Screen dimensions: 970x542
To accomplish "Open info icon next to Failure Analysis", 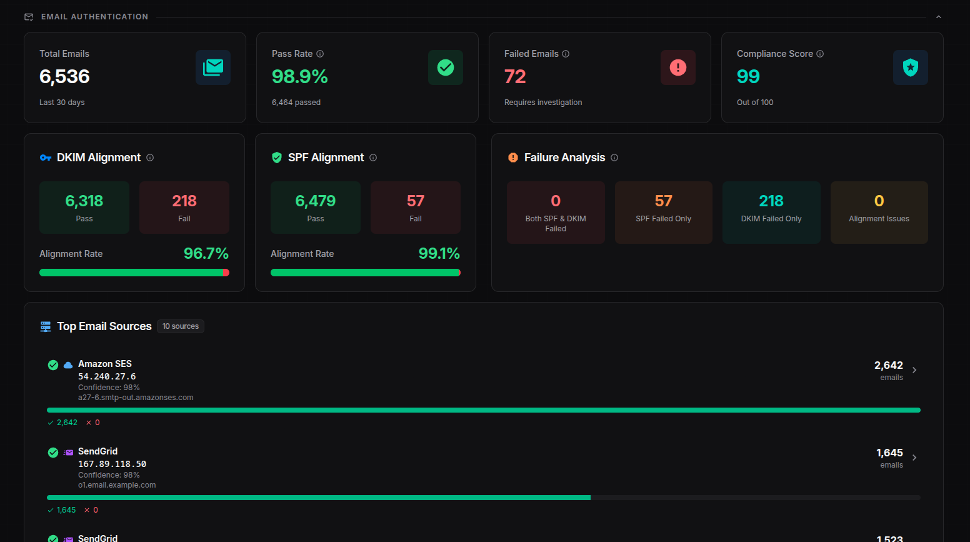I will tap(614, 158).
